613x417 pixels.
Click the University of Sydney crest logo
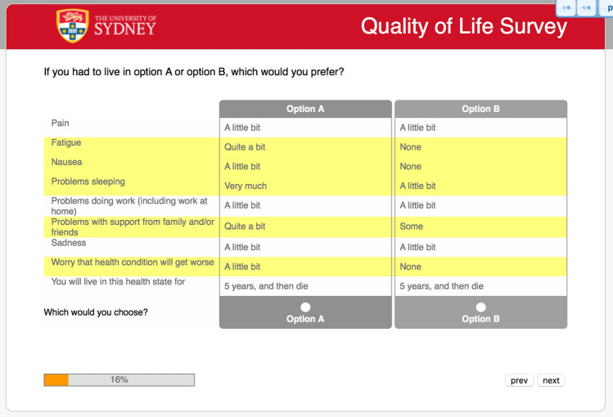pos(72,26)
